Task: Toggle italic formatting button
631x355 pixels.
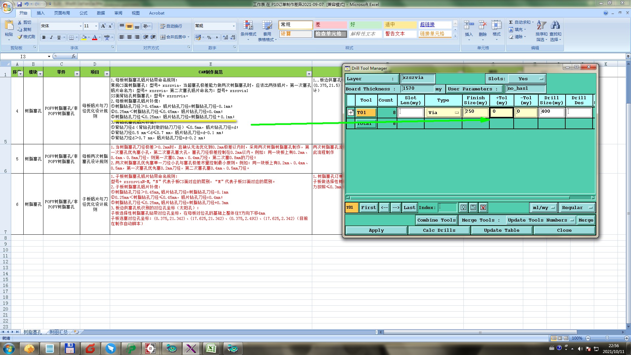Action: pyautogui.click(x=51, y=37)
